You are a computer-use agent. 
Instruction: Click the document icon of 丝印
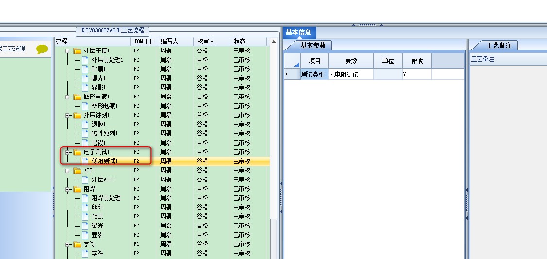(x=85, y=208)
